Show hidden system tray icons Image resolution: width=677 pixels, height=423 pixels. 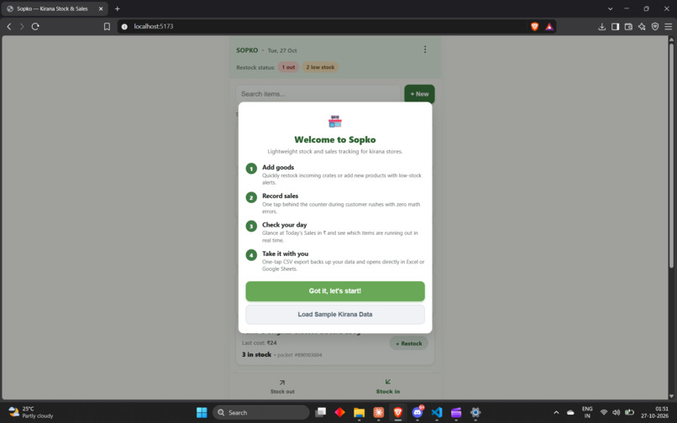tap(556, 412)
